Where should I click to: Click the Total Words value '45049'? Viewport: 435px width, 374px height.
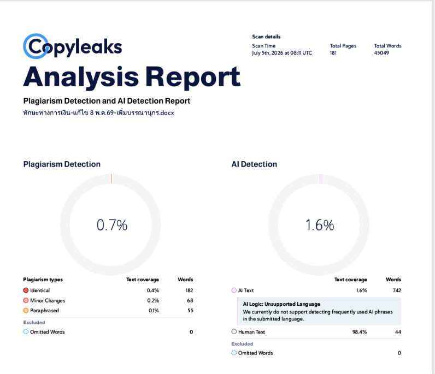pos(381,52)
